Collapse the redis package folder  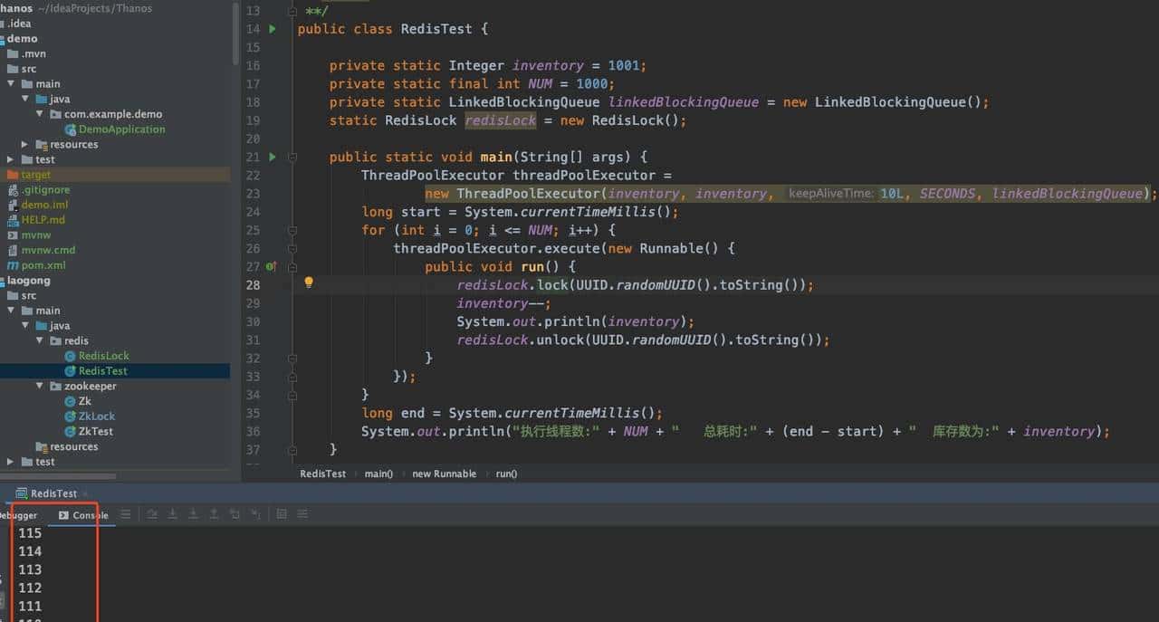coord(39,340)
